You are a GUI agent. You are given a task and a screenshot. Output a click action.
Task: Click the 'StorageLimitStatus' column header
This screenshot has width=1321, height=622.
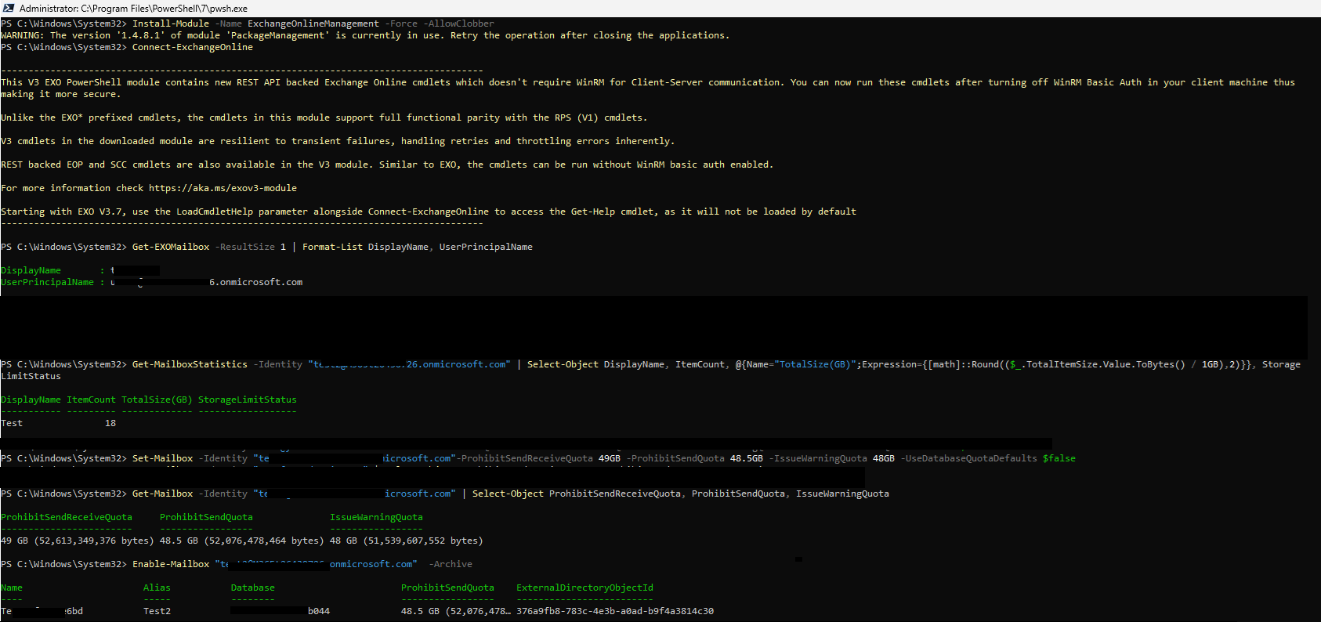click(x=248, y=400)
